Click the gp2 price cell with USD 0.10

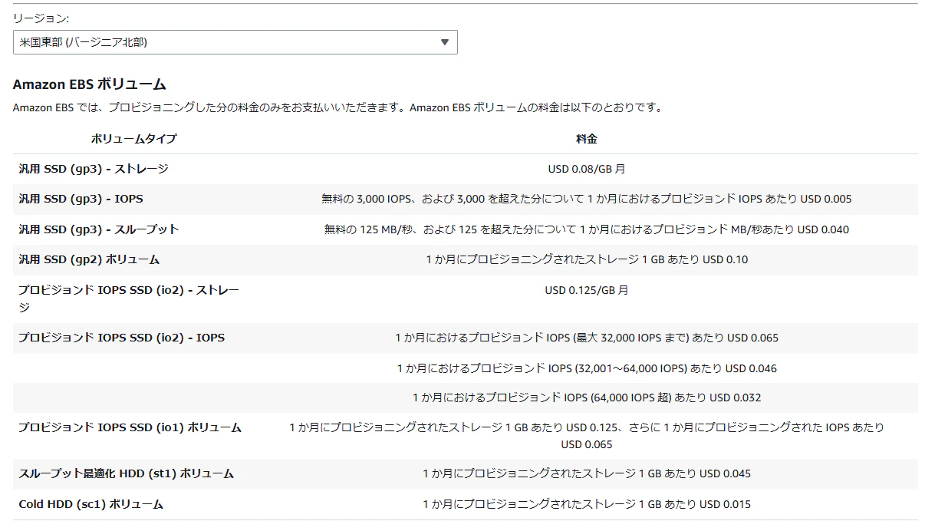(x=587, y=259)
